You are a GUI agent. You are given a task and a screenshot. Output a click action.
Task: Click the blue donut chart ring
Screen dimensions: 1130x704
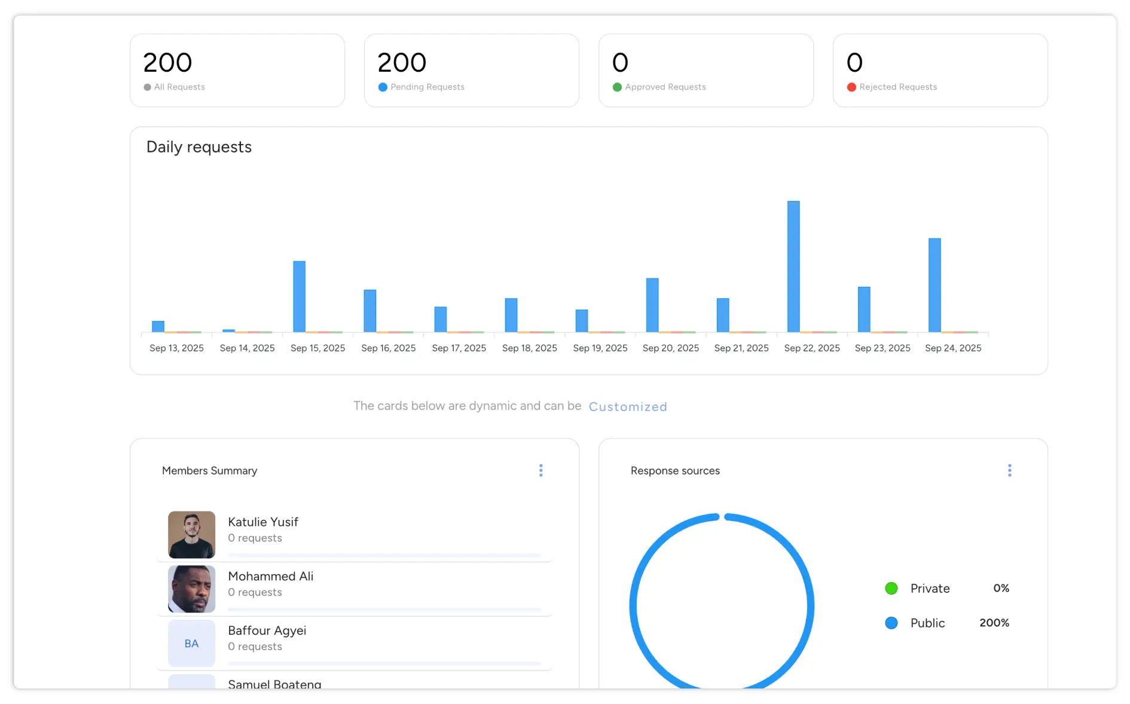633,607
